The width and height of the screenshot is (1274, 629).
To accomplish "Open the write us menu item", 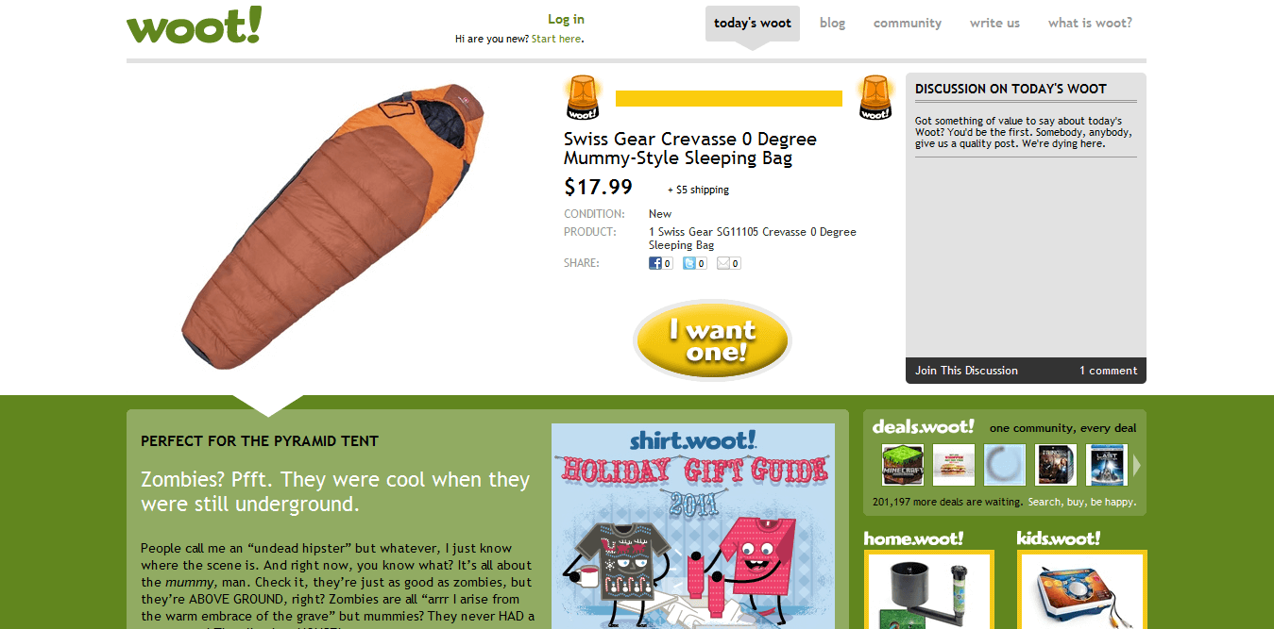I will tap(994, 23).
